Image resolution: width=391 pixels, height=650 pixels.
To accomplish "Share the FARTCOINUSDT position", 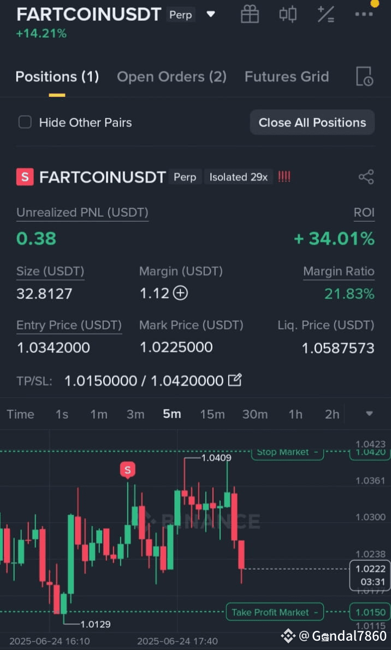I will pyautogui.click(x=366, y=177).
